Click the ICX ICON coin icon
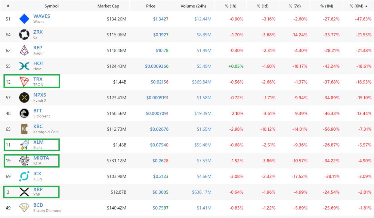 [24, 177]
